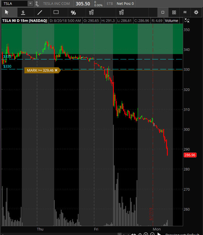This screenshot has height=235, width=203.
Task: Click the 305.50 last price
Action: 83,4
